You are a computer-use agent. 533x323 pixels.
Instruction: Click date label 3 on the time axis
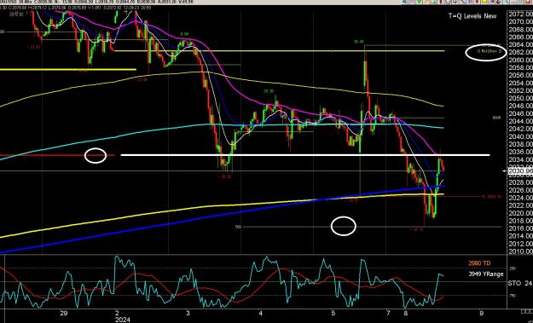188,313
